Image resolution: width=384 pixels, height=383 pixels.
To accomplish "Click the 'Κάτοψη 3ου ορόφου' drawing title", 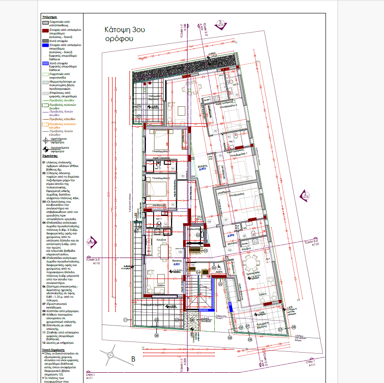I will click(125, 34).
